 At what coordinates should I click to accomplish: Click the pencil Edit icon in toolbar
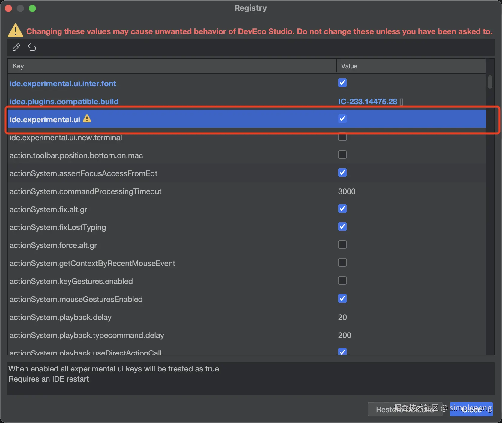[x=16, y=47]
